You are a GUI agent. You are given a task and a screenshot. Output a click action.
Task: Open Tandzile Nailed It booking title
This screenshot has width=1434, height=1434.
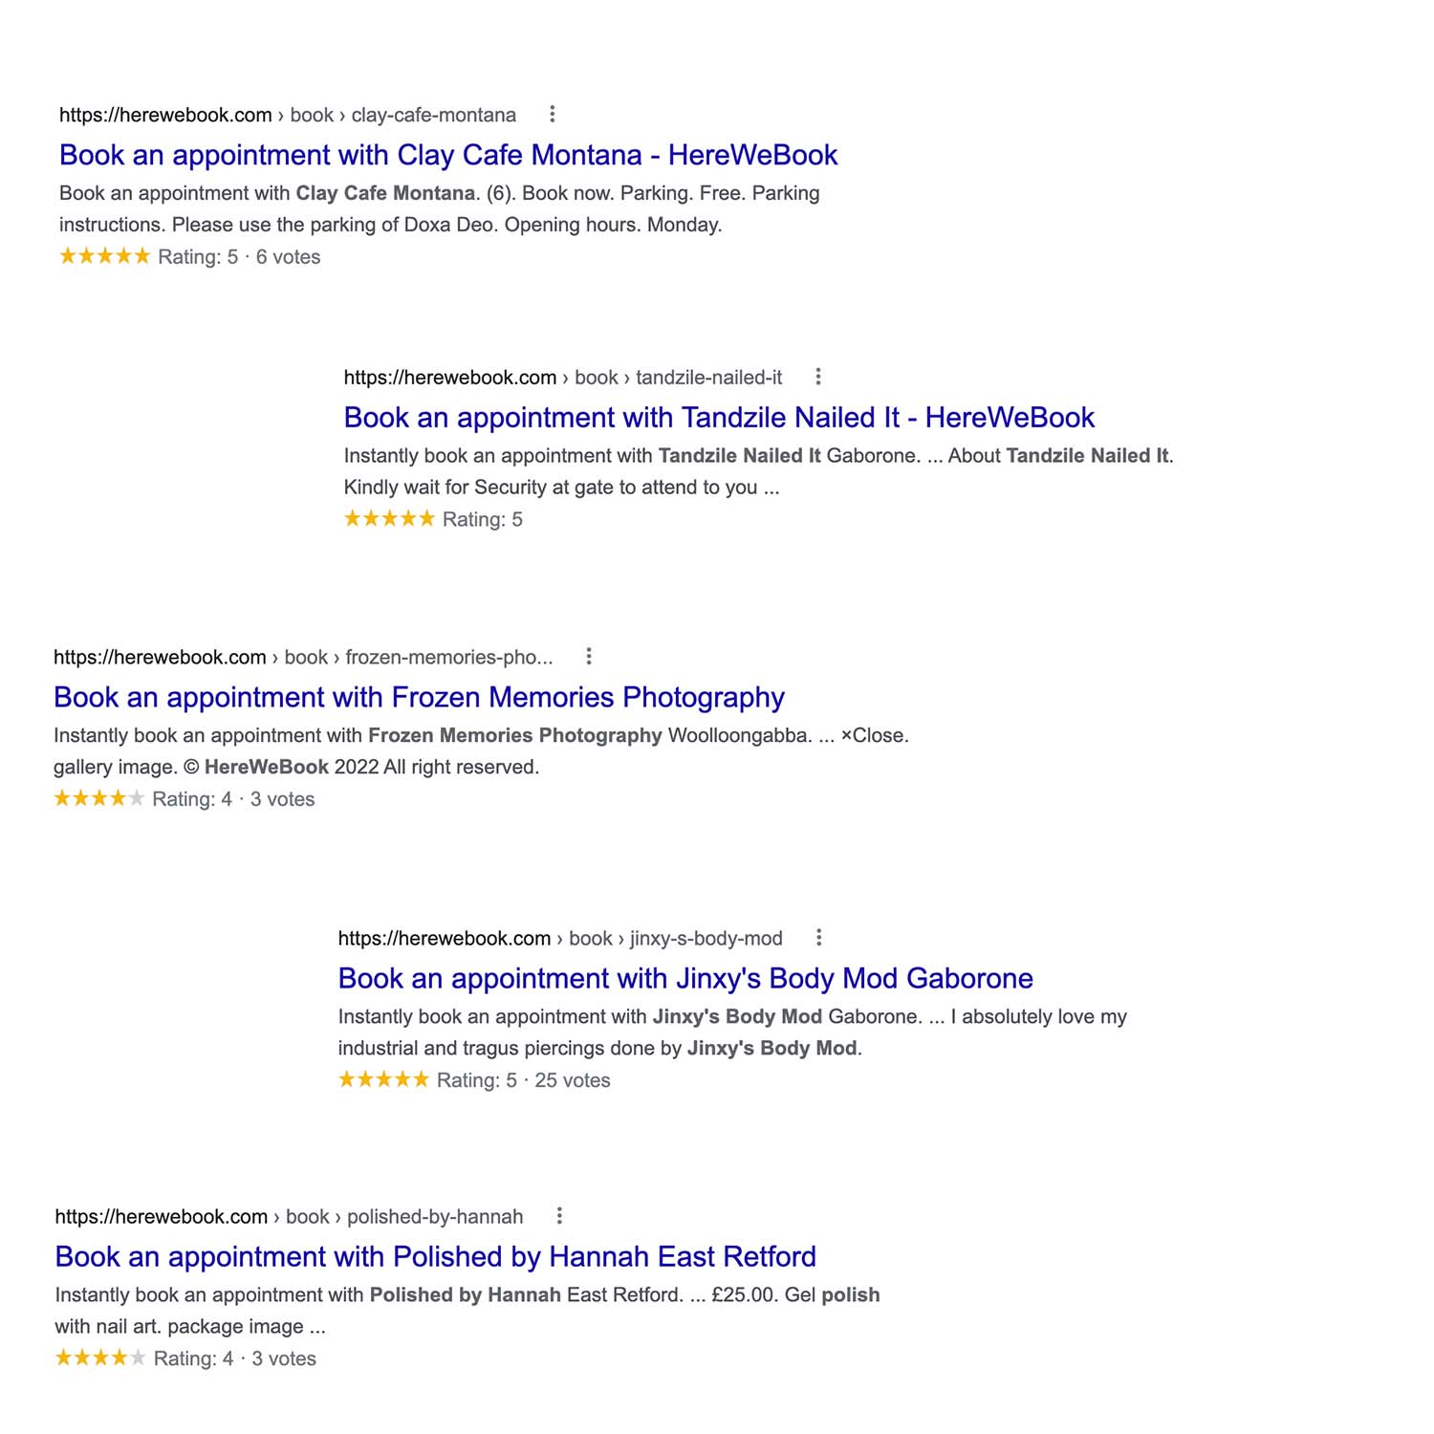[719, 418]
